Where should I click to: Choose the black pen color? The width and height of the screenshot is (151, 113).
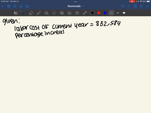coord(92,13)
